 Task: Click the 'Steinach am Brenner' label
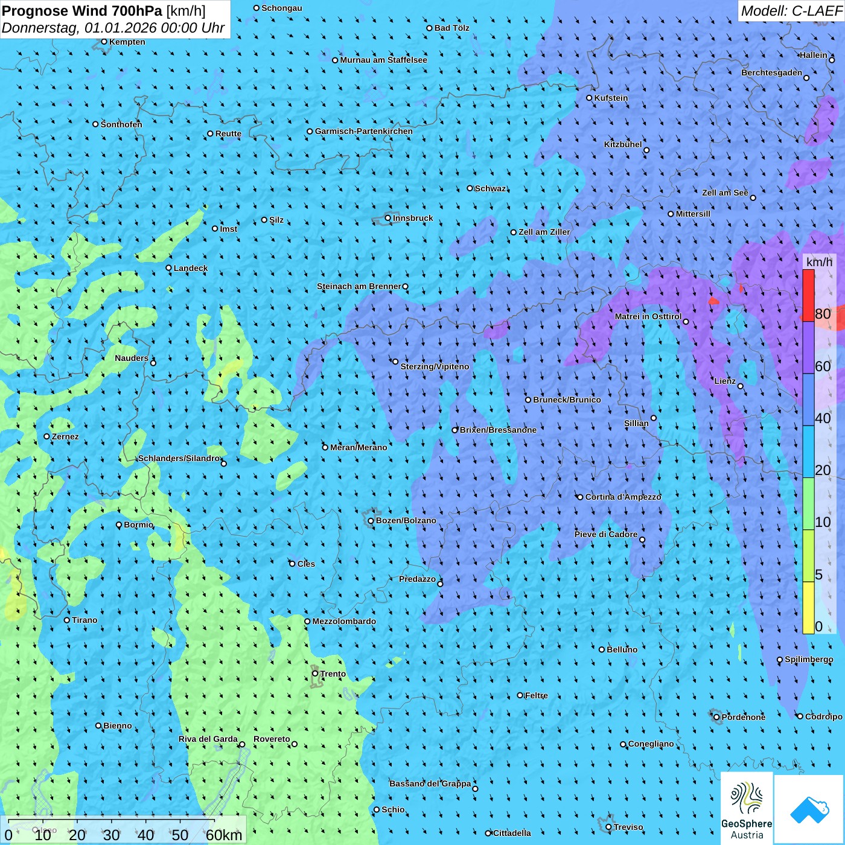click(359, 286)
